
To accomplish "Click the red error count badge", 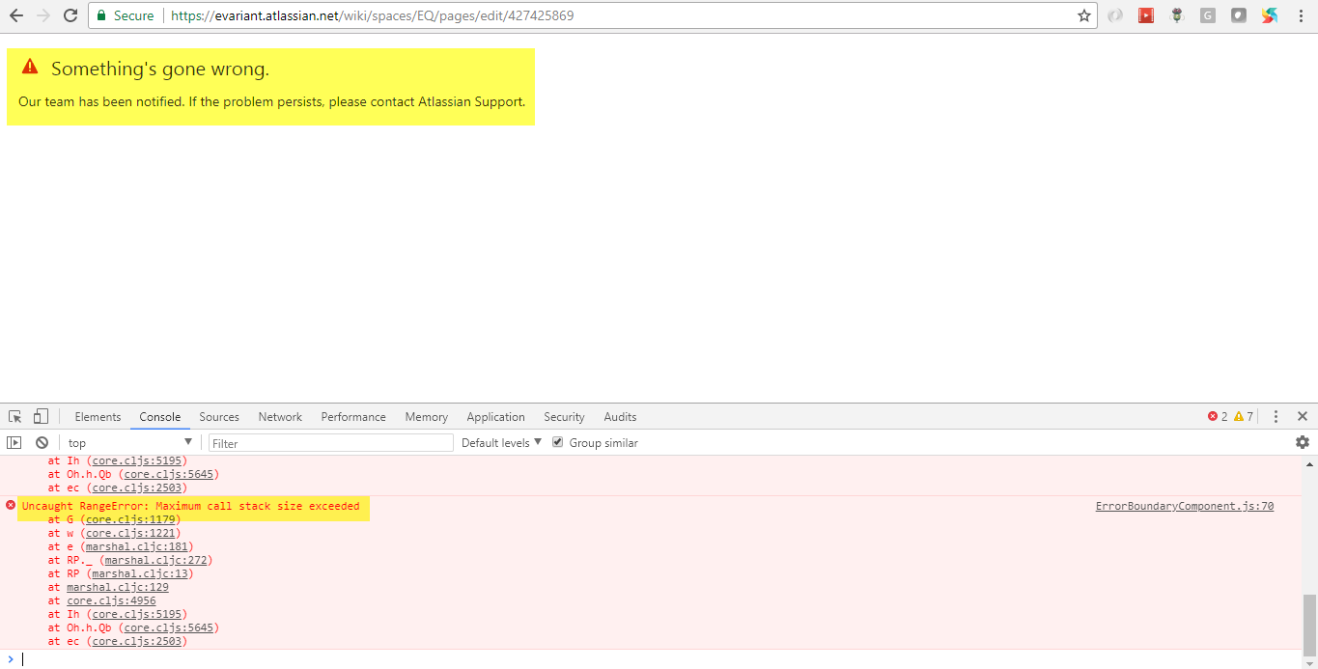I will click(x=1218, y=417).
